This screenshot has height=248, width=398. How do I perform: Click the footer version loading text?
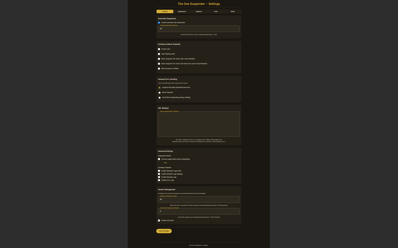click(x=199, y=245)
